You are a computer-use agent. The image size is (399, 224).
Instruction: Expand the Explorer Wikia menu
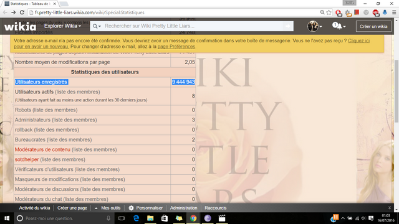click(62, 26)
